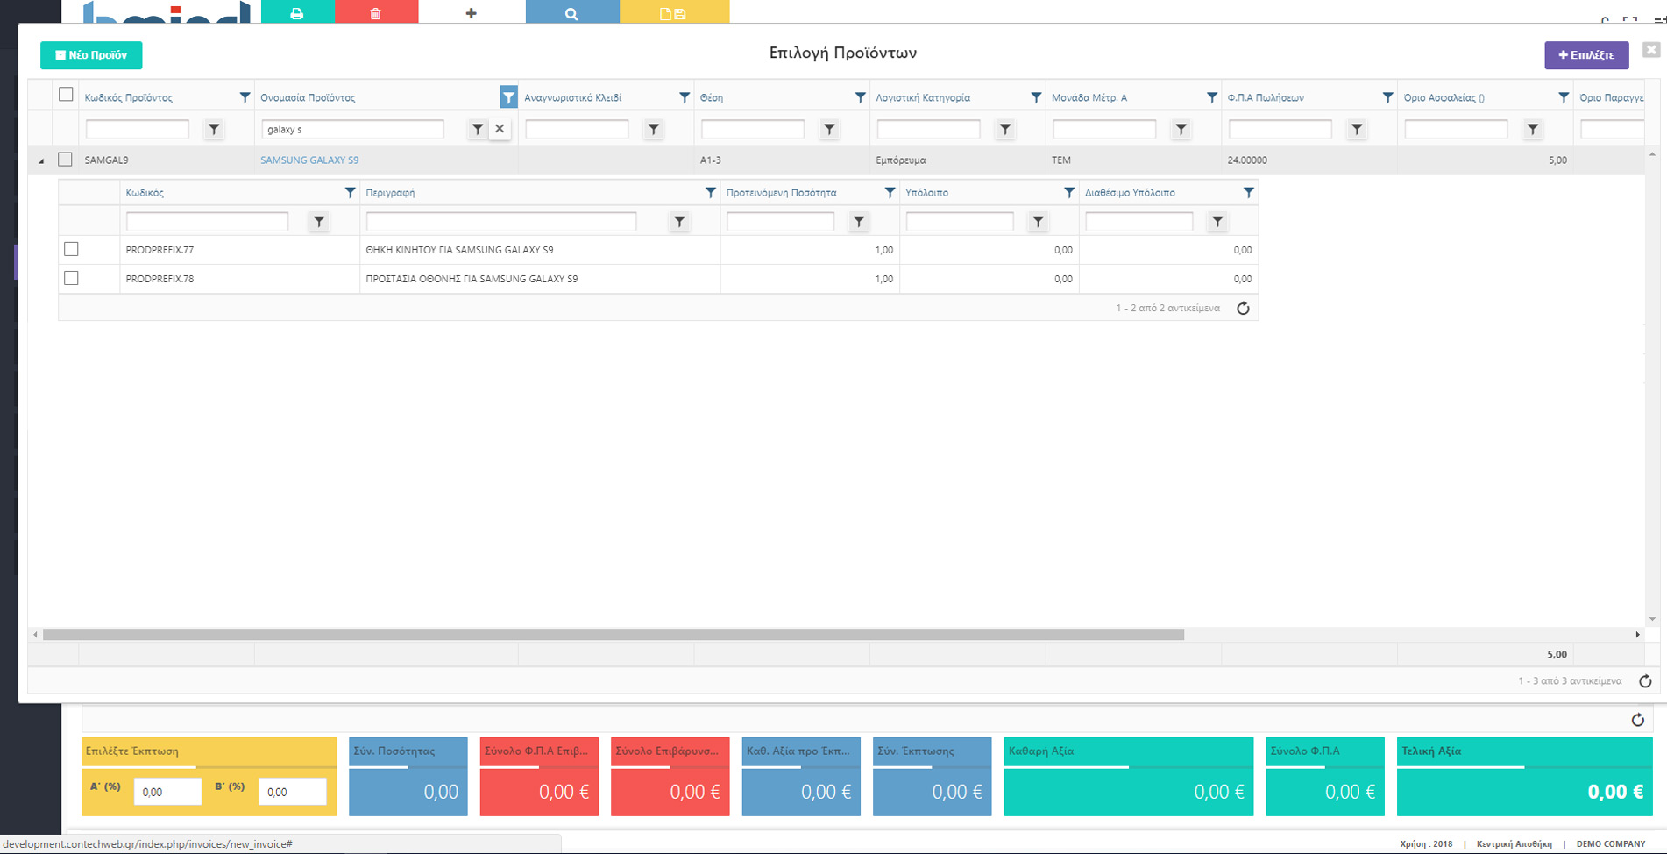Refresh invoice lines grid behind the dialog
The image size is (1667, 854).
(1637, 720)
